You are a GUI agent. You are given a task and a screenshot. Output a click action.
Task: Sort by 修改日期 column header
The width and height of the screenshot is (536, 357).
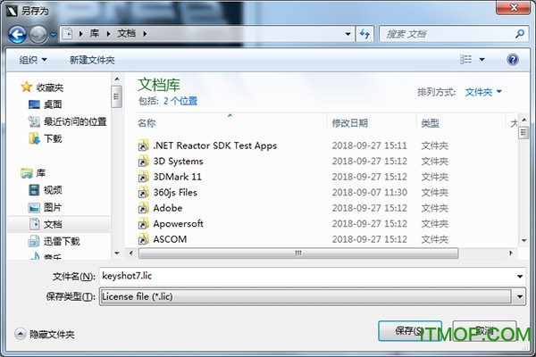point(349,122)
